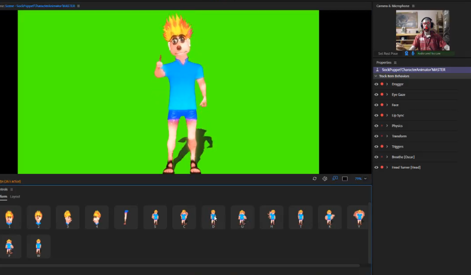The height and width of the screenshot is (275, 471).
Task: Expand the Head Turner [Head] chevron
Action: pos(387,167)
